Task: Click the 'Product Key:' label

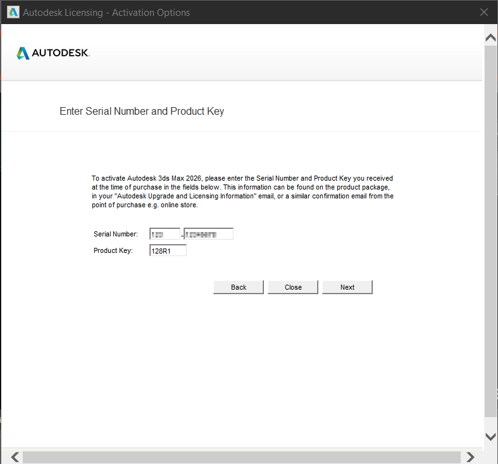Action: (113, 250)
